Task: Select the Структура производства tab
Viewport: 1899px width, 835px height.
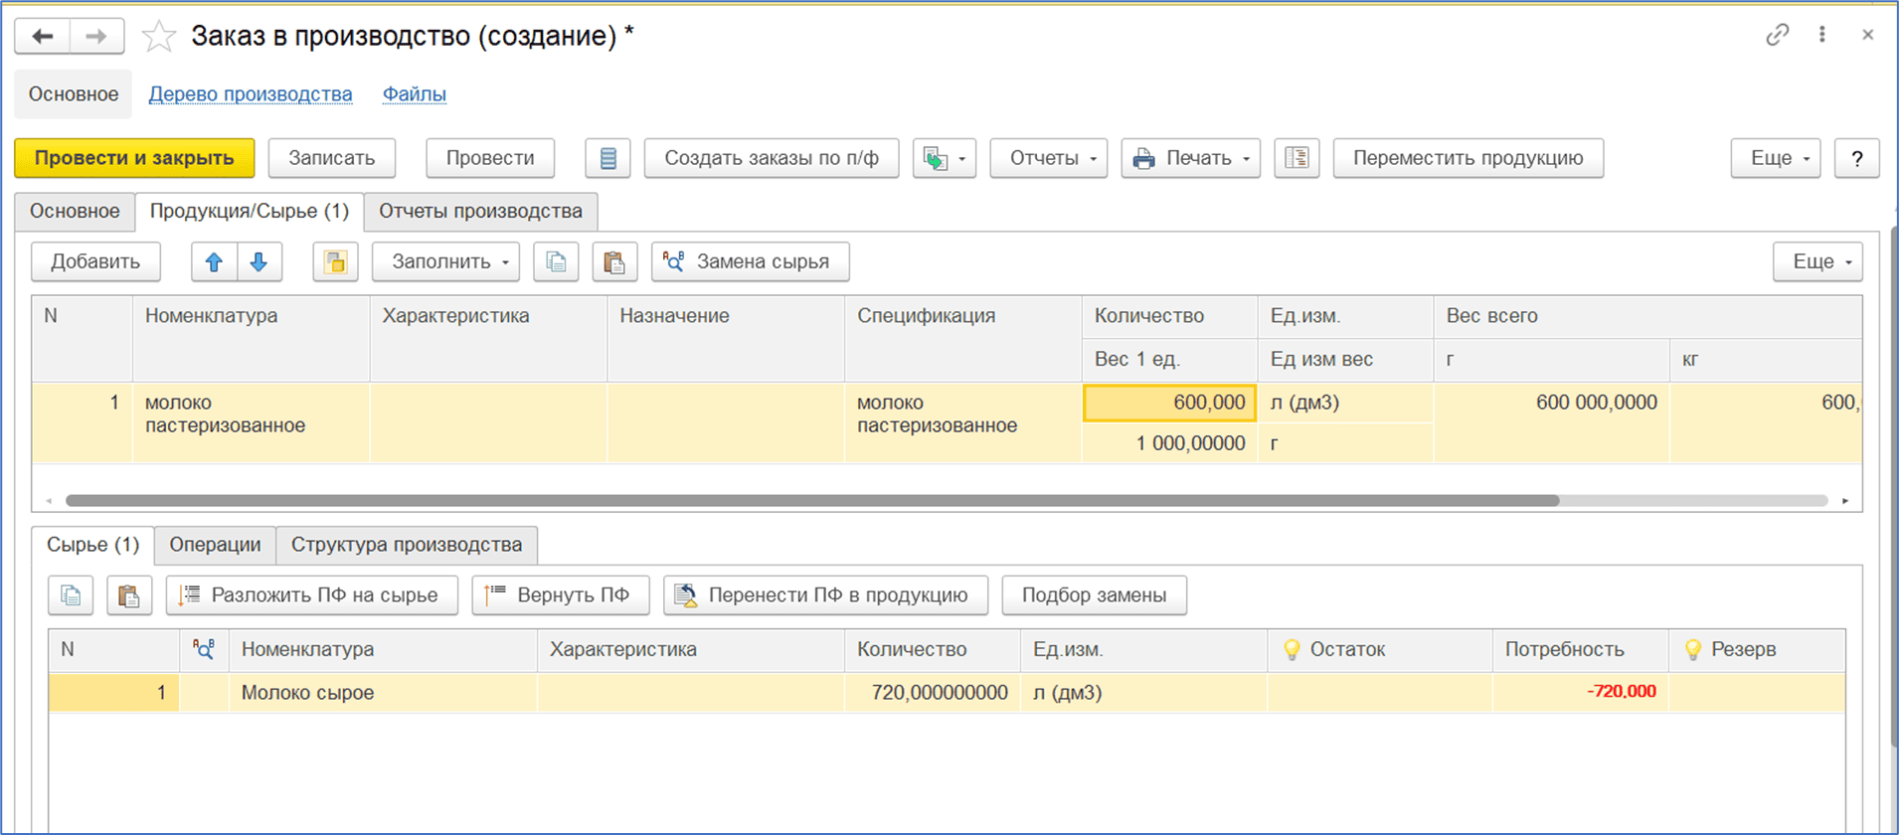Action: point(407,545)
